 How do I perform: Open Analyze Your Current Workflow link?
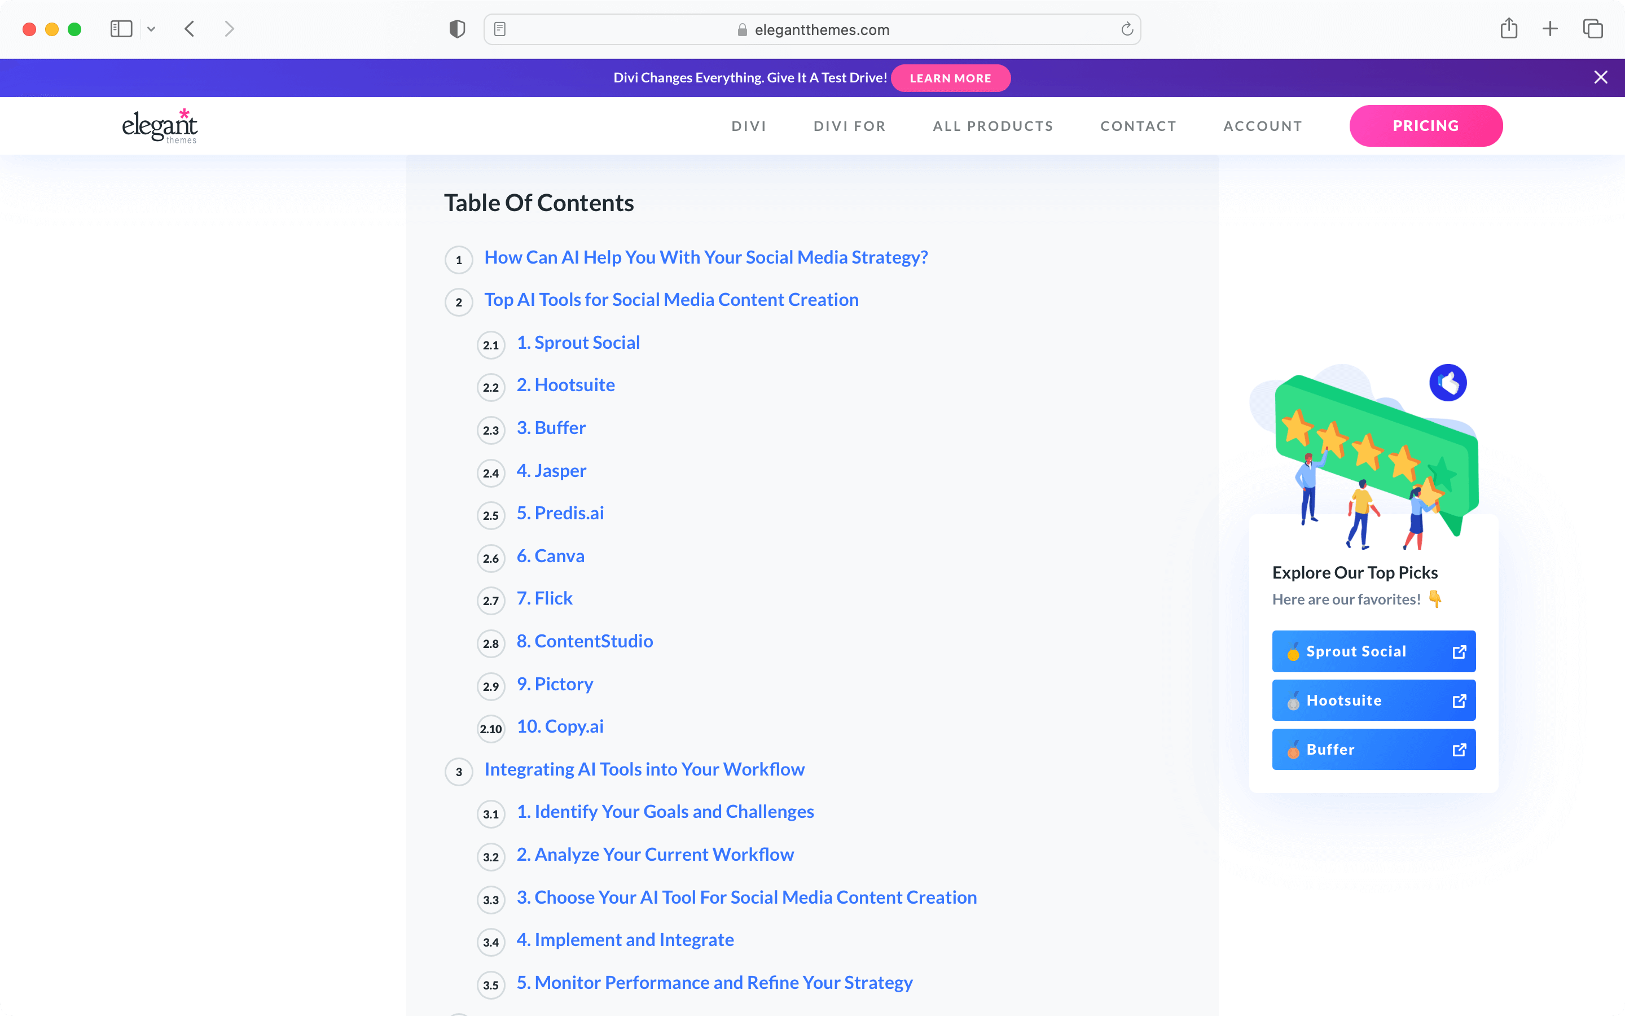pyautogui.click(x=655, y=855)
